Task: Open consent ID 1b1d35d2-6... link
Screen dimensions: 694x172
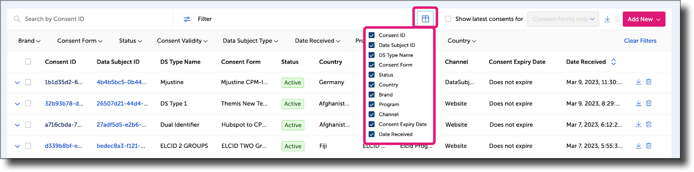Action: [63, 82]
